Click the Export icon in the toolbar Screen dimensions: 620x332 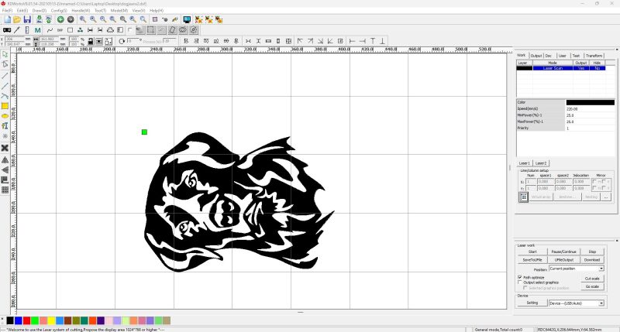pos(48,19)
